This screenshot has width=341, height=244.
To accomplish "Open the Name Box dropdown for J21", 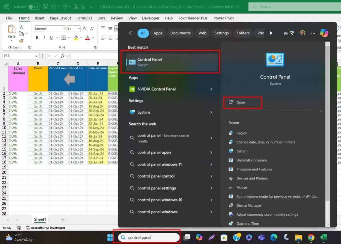I will pyautogui.click(x=36, y=56).
